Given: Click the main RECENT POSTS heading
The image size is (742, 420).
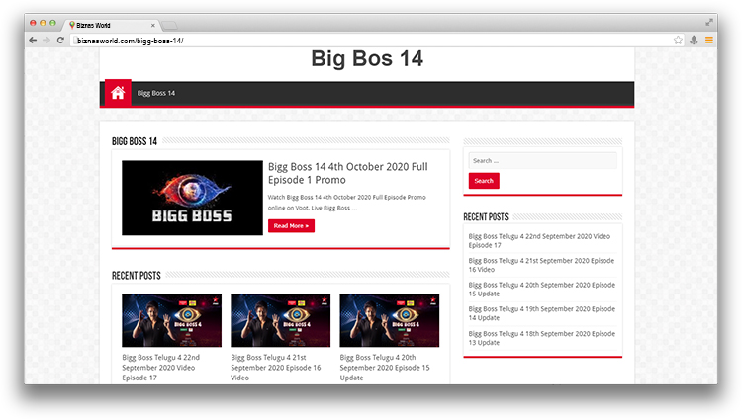Looking at the screenshot, I should (137, 276).
